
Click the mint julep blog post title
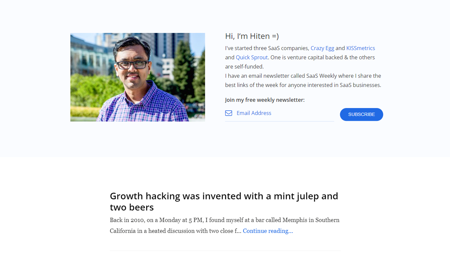click(224, 201)
